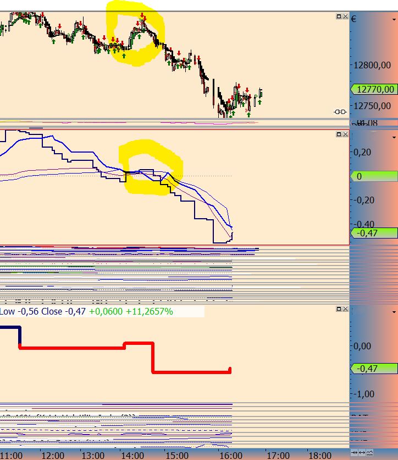The height and width of the screenshot is (460, 398).
Task: Click the 'Close -0,47' value in the bottom pane header
Action: (x=64, y=311)
